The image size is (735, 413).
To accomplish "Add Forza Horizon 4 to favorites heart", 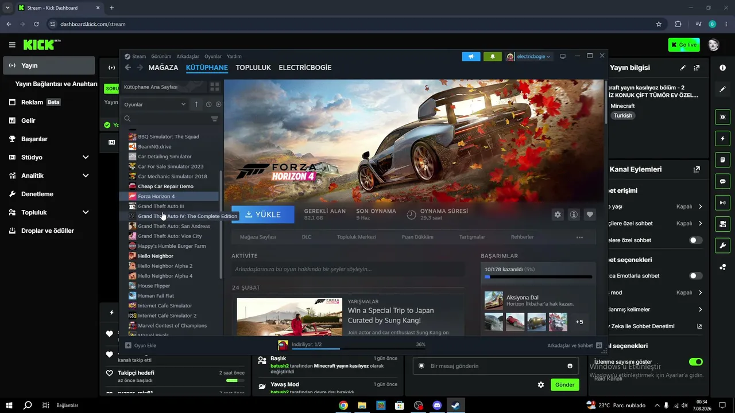I will tap(590, 215).
